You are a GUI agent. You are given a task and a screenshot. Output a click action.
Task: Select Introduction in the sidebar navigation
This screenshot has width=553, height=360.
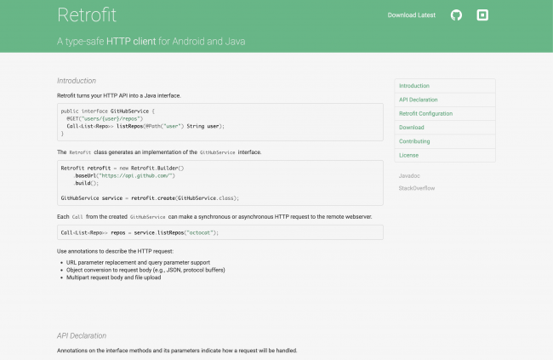(x=445, y=86)
